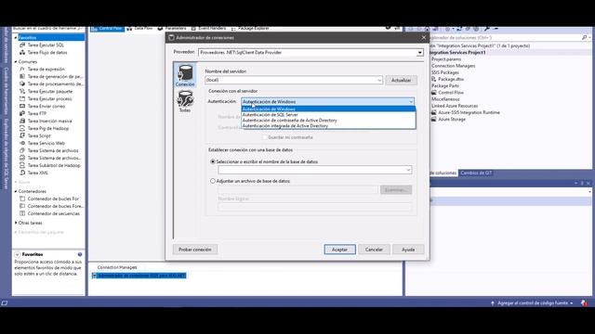Choose 'Autenticación de contraseña de Active Directory'
The image size is (595, 334).
(x=328, y=120)
